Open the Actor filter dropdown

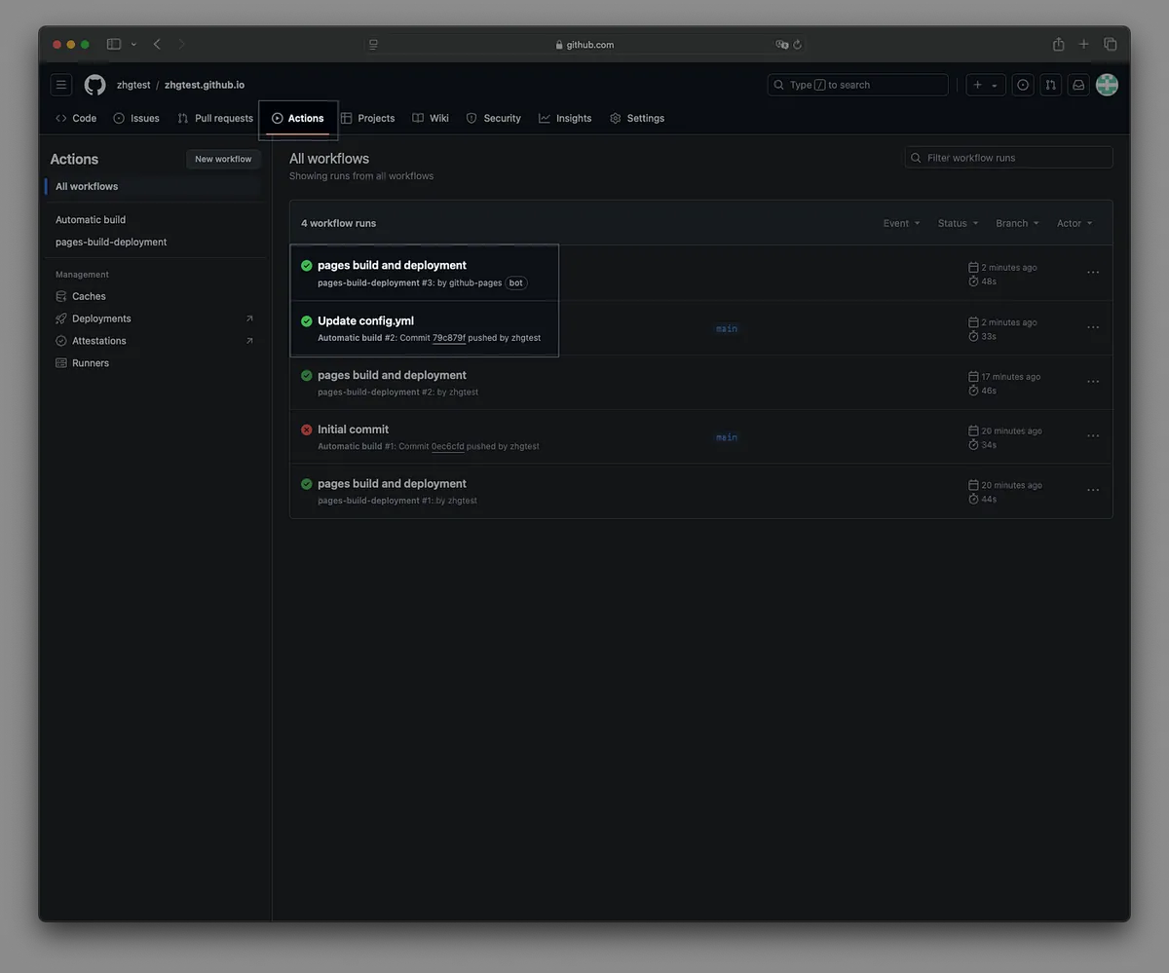[x=1075, y=223]
